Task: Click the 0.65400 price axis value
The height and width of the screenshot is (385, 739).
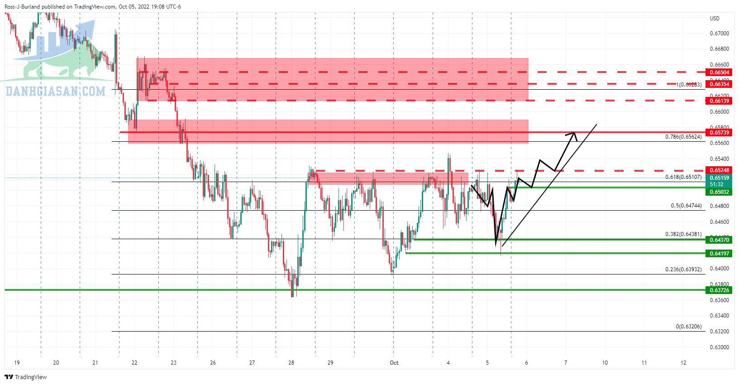Action: tap(720, 159)
